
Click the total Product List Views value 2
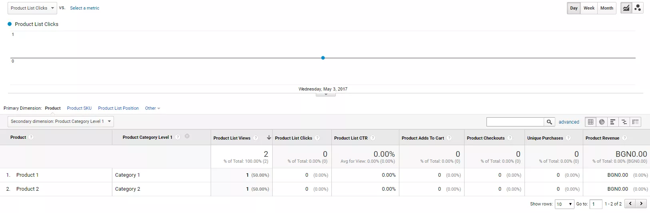pos(266,154)
